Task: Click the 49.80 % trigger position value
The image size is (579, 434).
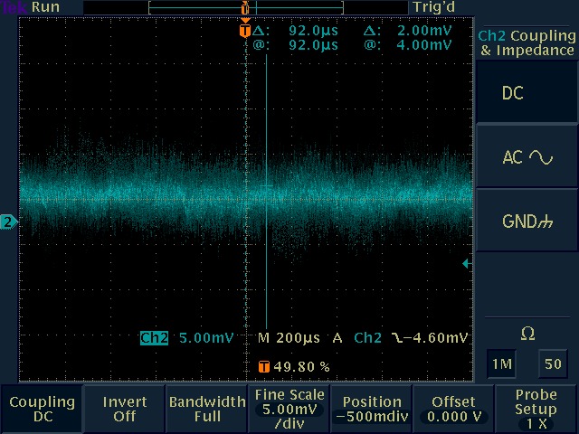Action: click(x=301, y=366)
